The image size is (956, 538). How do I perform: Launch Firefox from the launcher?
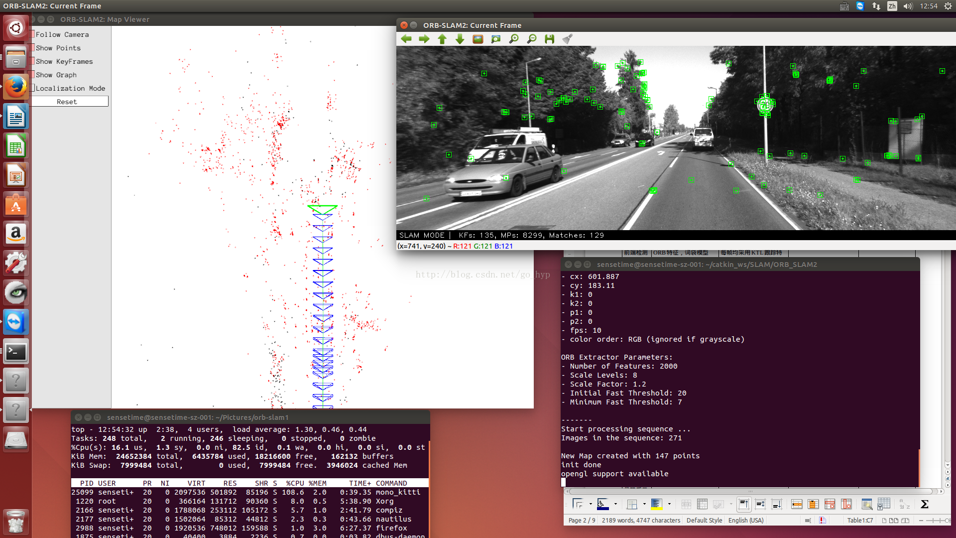click(x=16, y=87)
